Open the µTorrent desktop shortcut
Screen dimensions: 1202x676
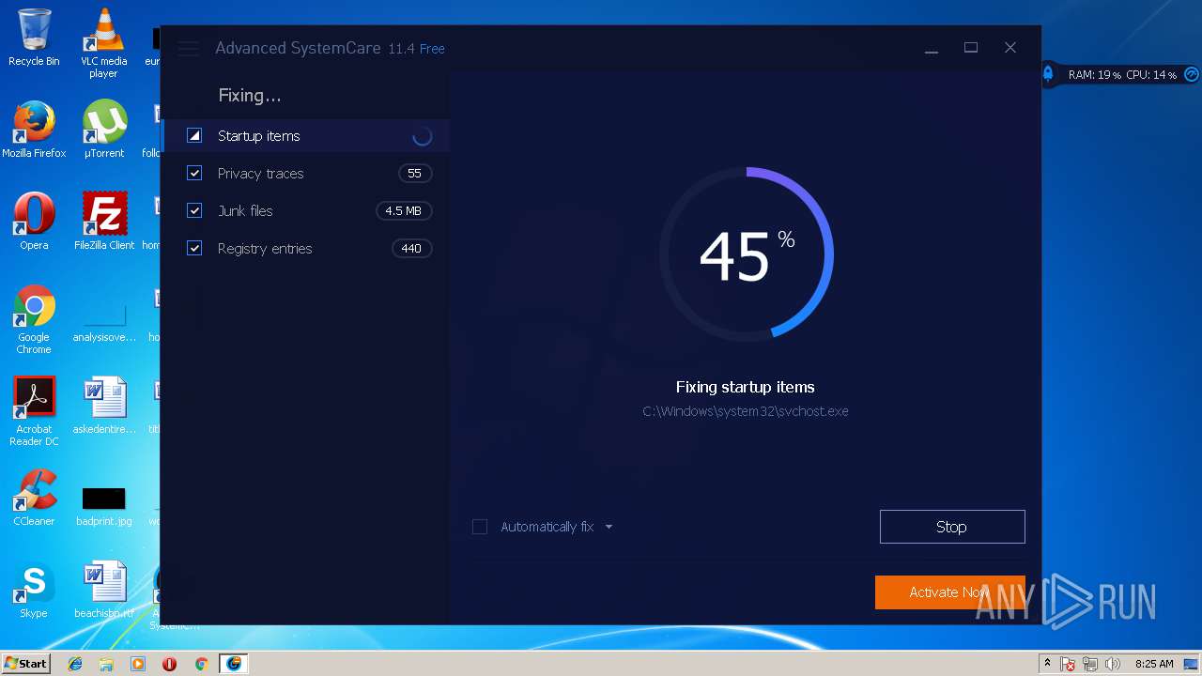pos(103,130)
